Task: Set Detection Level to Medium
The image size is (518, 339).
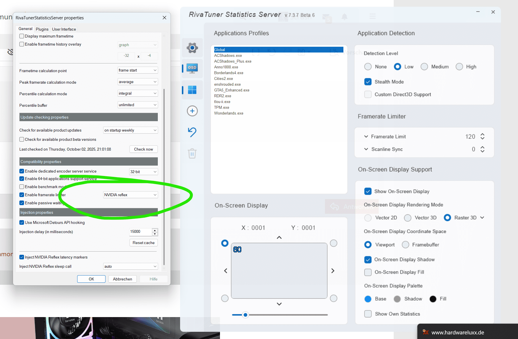Action: tap(424, 67)
